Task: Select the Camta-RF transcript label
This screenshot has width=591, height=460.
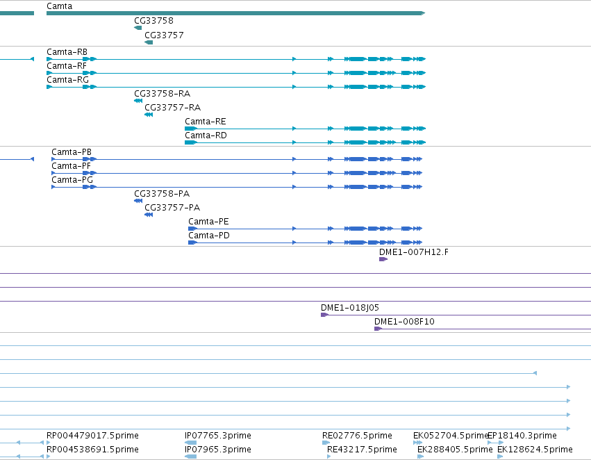Action: coord(67,66)
